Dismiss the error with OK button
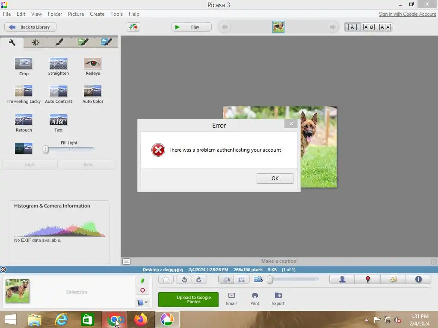 click(275, 178)
